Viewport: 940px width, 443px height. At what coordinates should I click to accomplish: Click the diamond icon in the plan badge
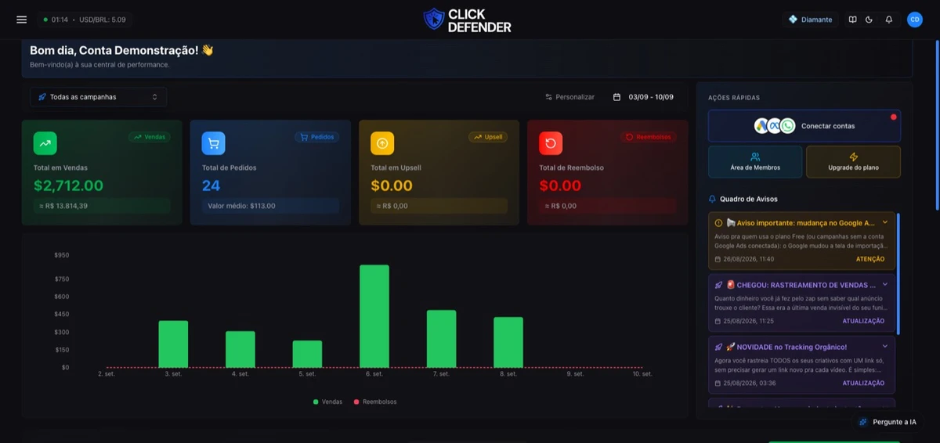793,20
